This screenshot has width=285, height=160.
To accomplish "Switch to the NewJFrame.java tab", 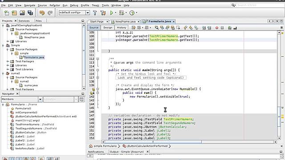I will coord(126,22).
